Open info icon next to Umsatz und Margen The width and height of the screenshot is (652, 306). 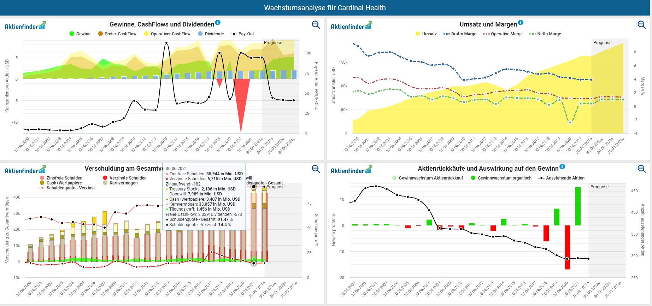pyautogui.click(x=521, y=23)
